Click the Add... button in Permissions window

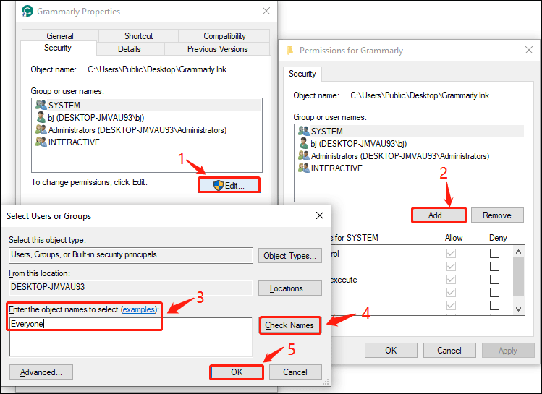(x=439, y=215)
